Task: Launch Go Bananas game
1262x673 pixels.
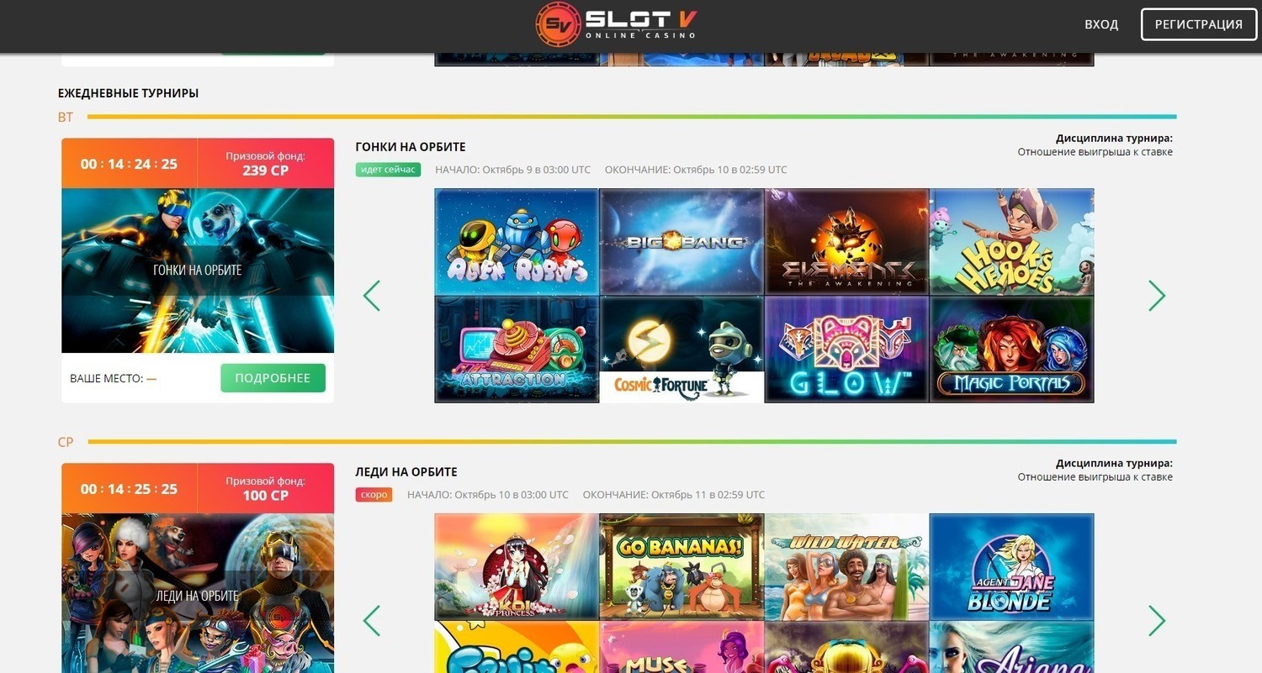Action: point(681,567)
